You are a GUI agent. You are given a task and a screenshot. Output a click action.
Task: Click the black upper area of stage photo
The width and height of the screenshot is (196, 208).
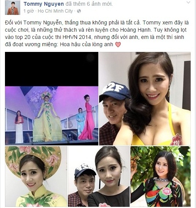52,69
